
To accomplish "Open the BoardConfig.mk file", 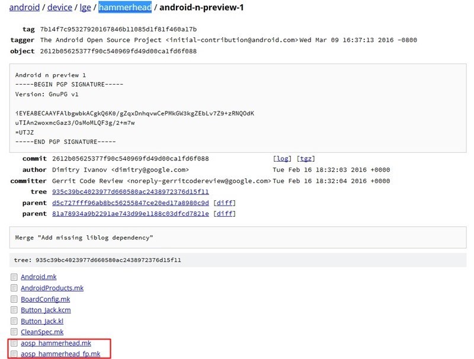I will [46, 299].
